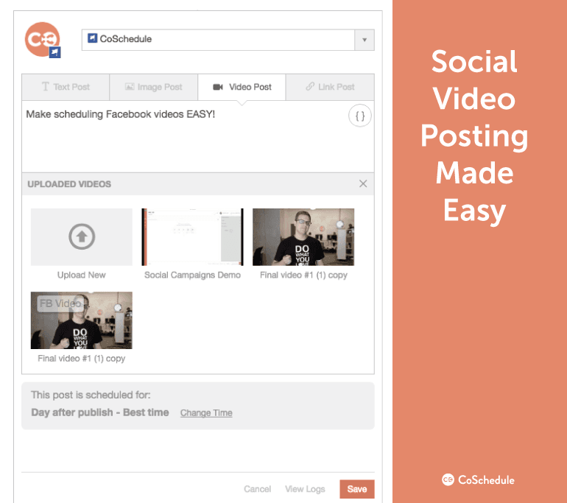Switch to the Image Post tab

pyautogui.click(x=153, y=87)
